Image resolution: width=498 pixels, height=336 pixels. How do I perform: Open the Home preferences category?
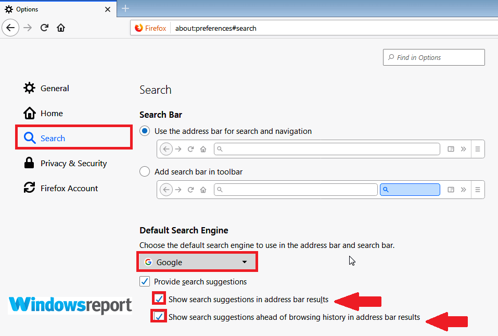point(43,113)
